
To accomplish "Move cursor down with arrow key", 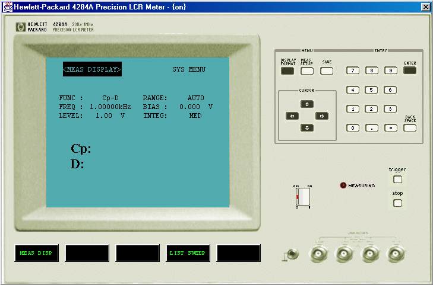I will [307, 128].
